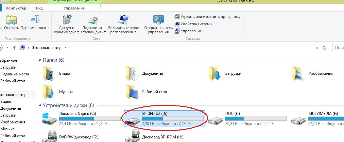Click Документы folder label
Image resolution: width=344 pixels, height=142 pixels.
click(x=152, y=73)
